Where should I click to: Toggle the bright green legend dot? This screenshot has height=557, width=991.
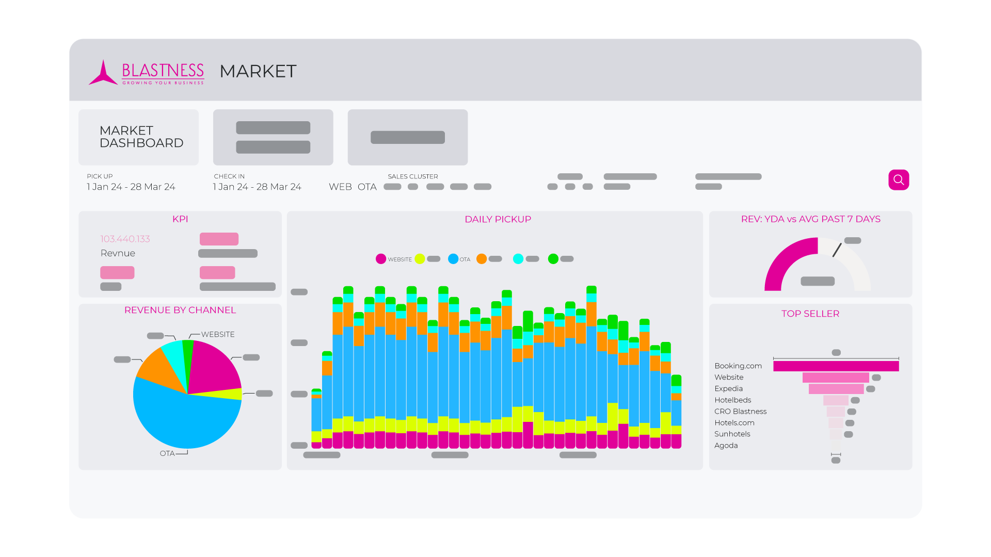(553, 259)
